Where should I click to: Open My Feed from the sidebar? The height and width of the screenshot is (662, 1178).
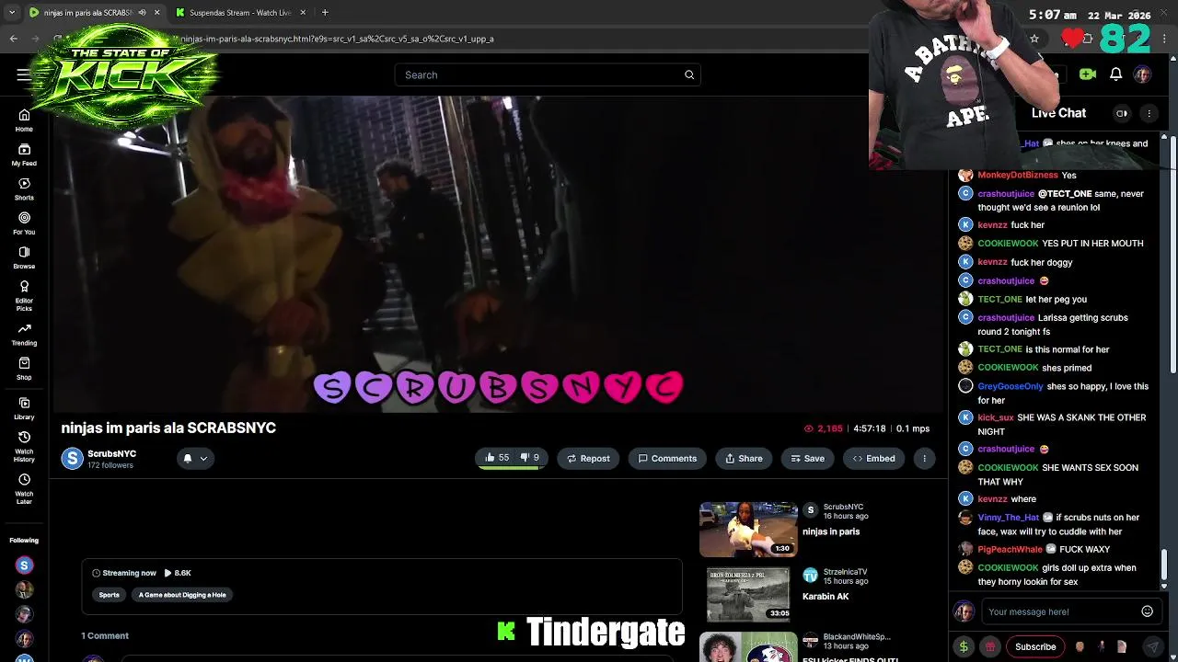point(24,154)
